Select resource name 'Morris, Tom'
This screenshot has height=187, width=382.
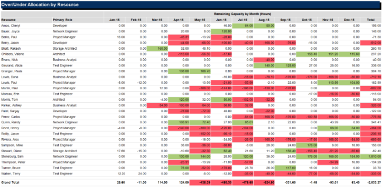pos(9,99)
